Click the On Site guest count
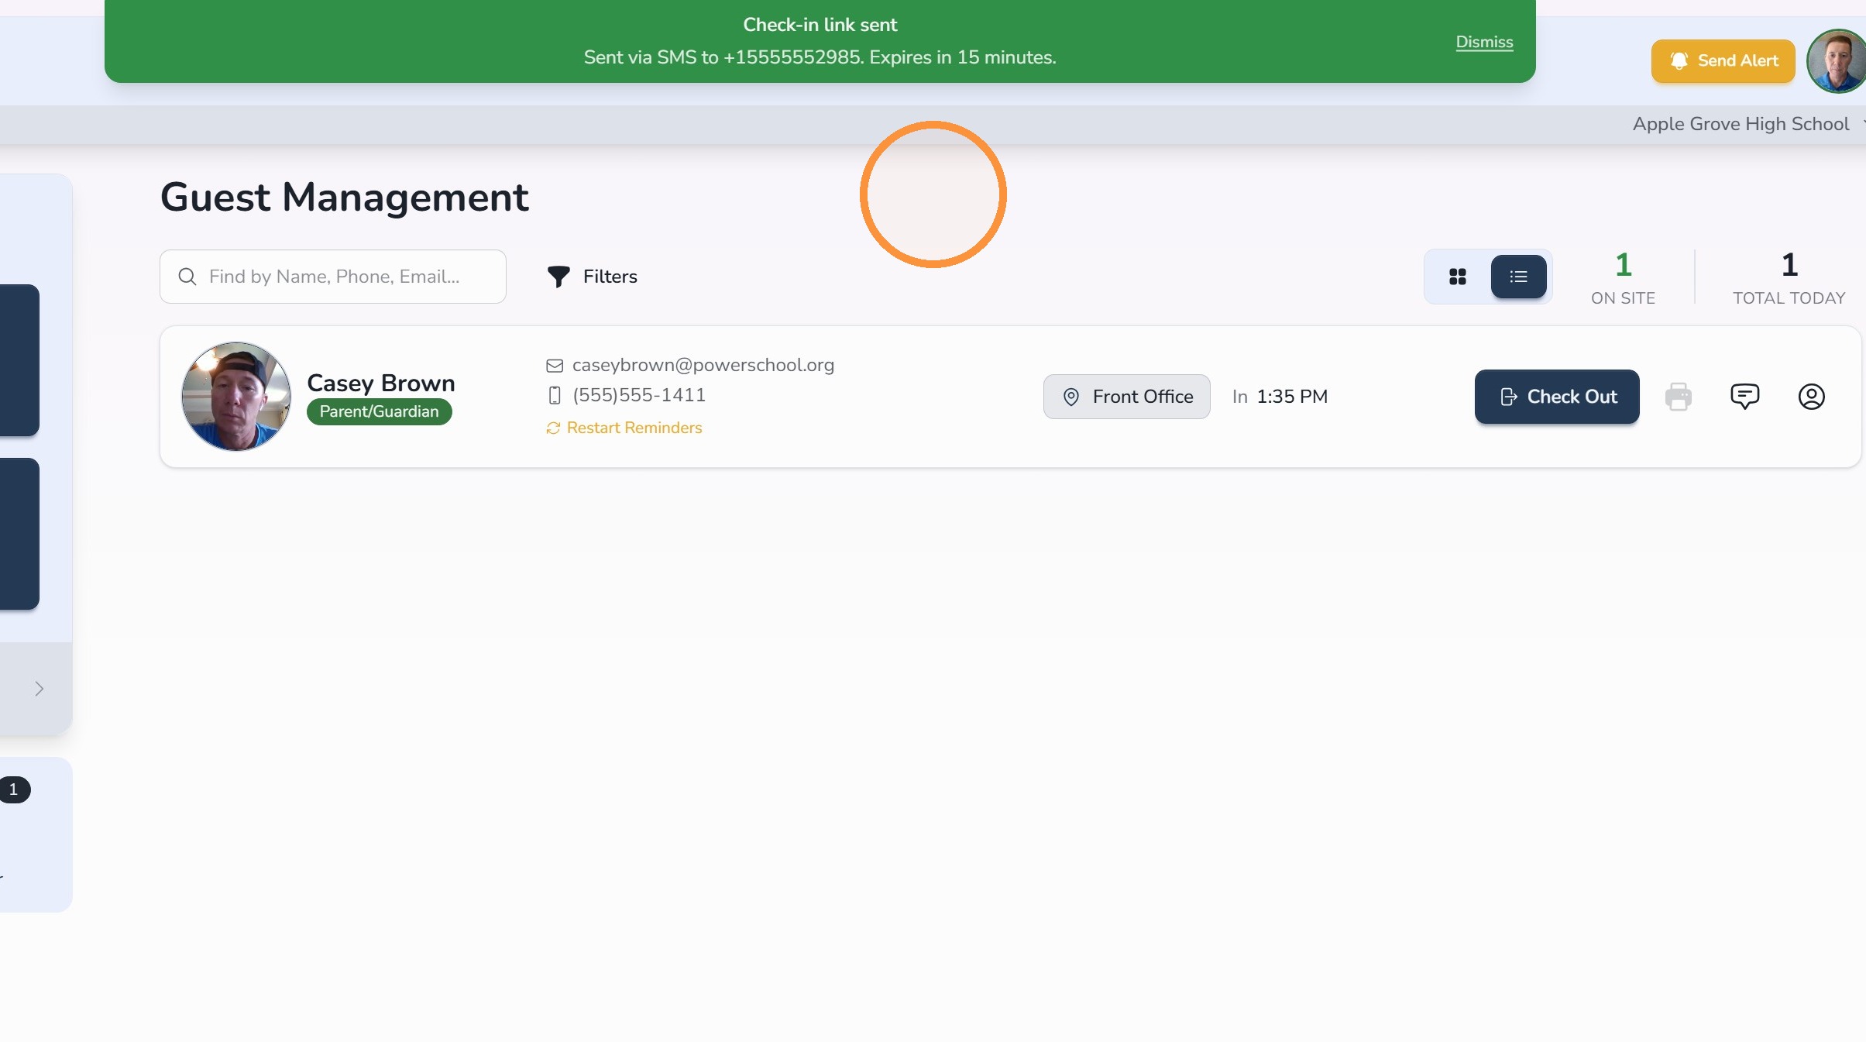1866x1042 pixels. click(x=1623, y=277)
